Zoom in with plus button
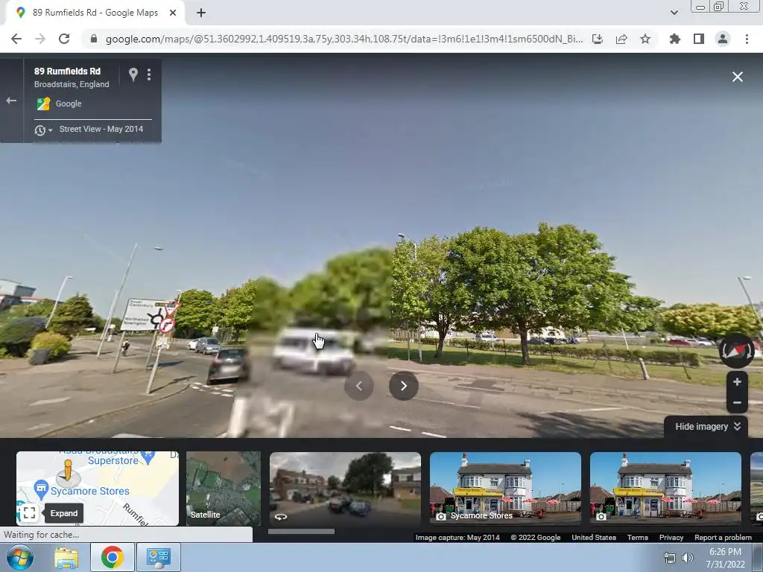763x572 pixels. click(x=737, y=382)
